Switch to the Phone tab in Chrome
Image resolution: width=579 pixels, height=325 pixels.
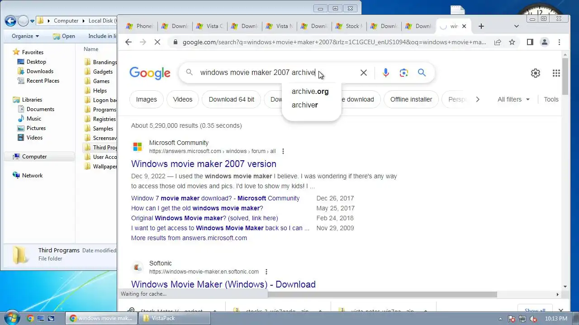click(x=139, y=26)
